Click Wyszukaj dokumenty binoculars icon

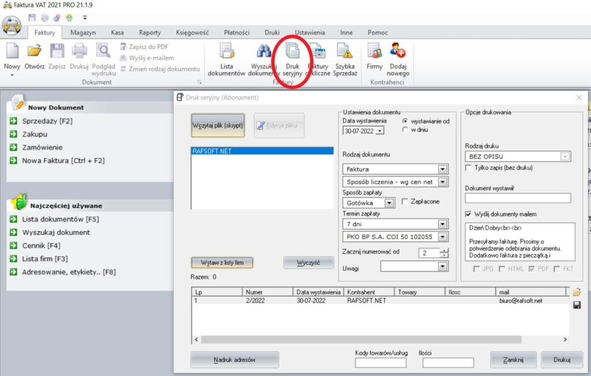pyautogui.click(x=264, y=52)
